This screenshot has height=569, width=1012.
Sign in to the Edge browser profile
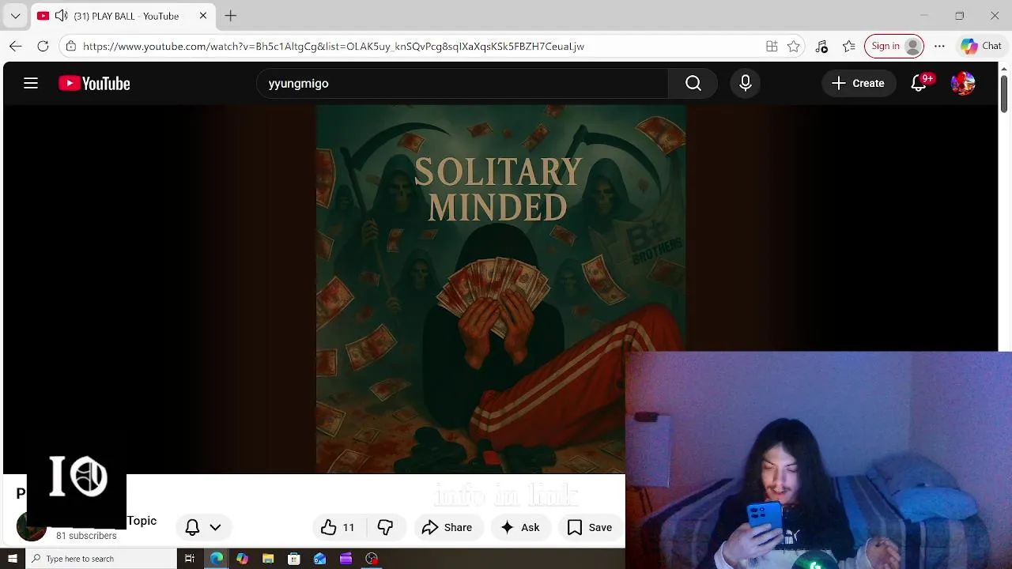[894, 46]
